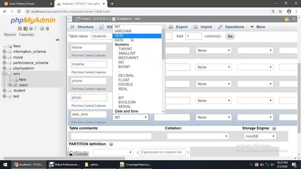Click the bookmark star icon in Chrome

pyautogui.click(x=280, y=11)
